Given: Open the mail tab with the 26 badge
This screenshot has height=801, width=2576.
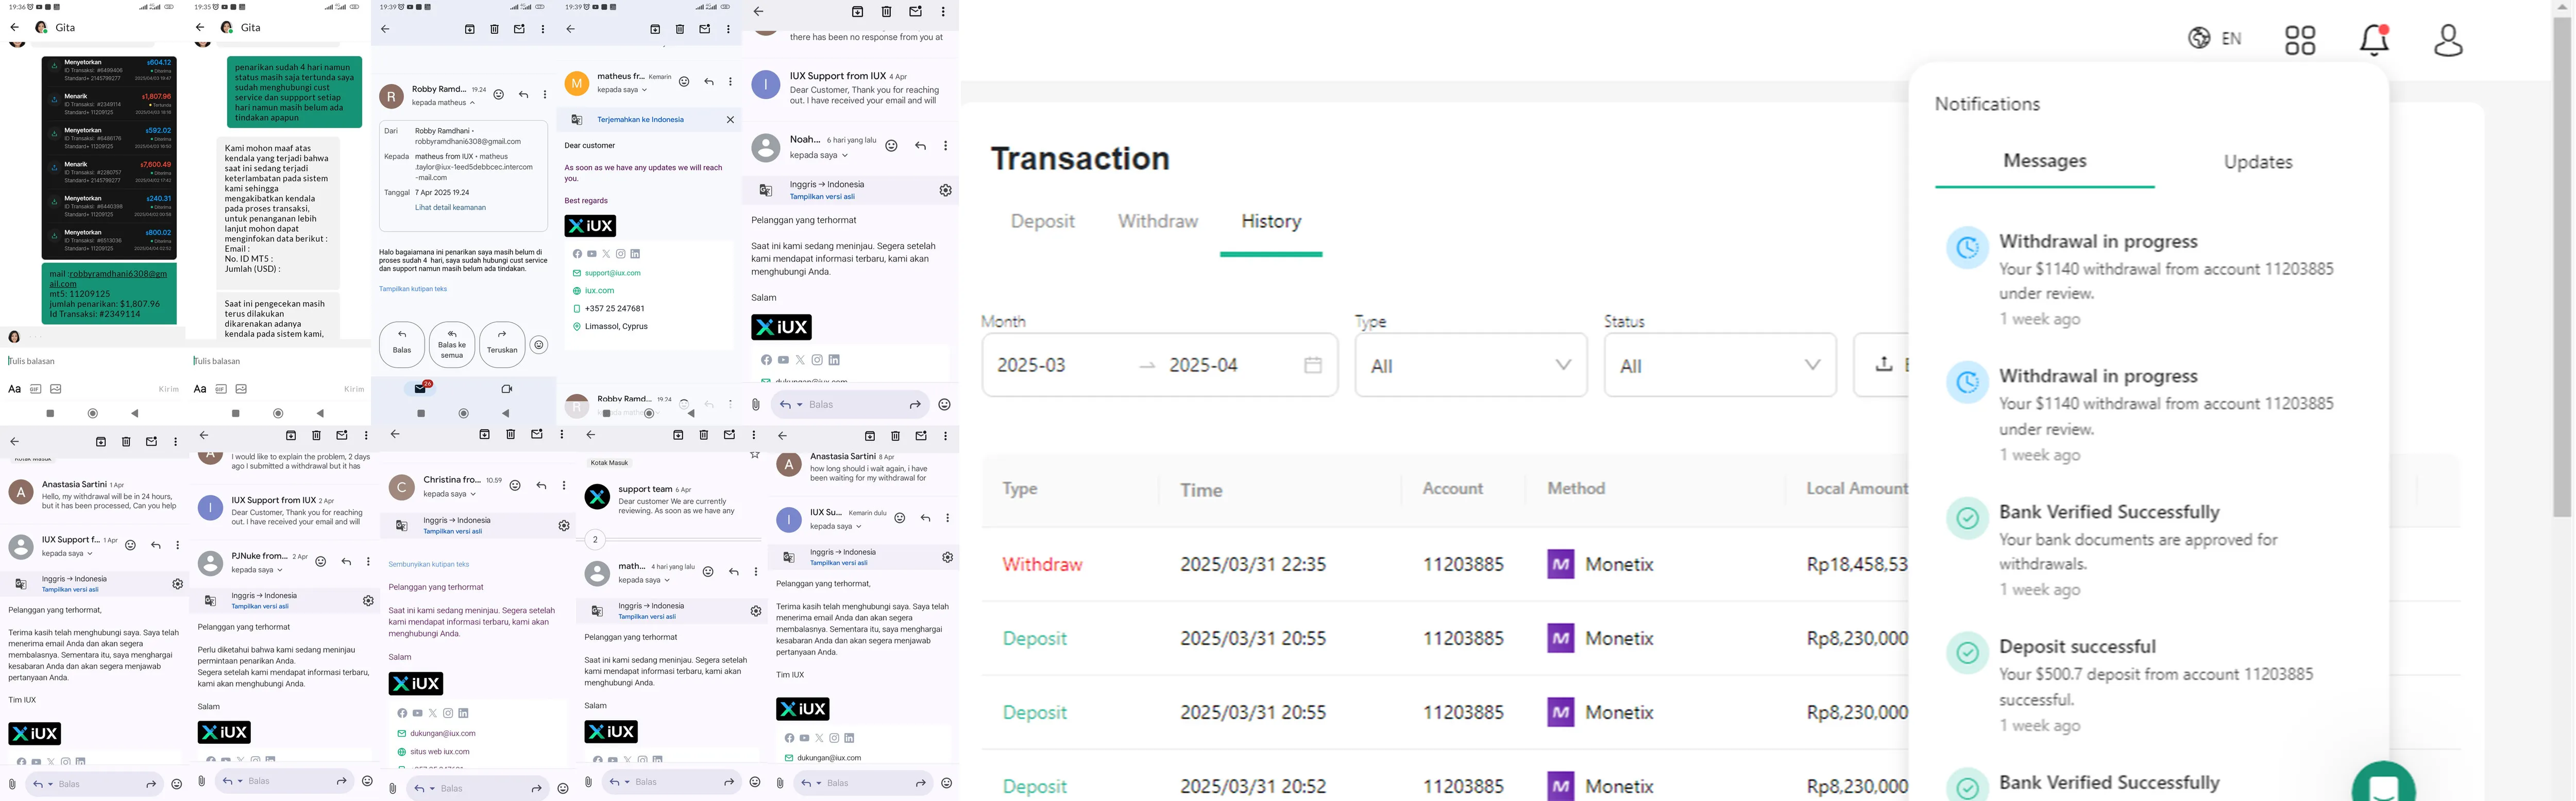Looking at the screenshot, I should 421,389.
